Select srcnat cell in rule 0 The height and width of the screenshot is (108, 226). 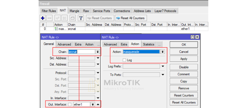click(x=76, y=29)
